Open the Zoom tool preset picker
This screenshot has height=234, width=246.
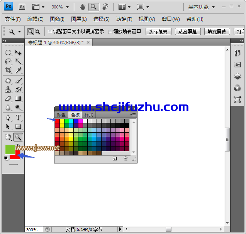pos(19,32)
